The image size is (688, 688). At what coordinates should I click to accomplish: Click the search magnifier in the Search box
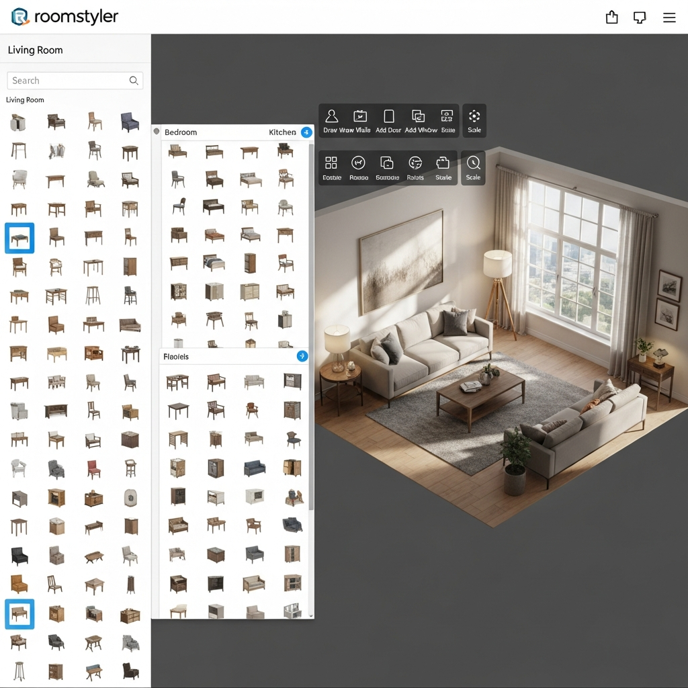coord(134,81)
